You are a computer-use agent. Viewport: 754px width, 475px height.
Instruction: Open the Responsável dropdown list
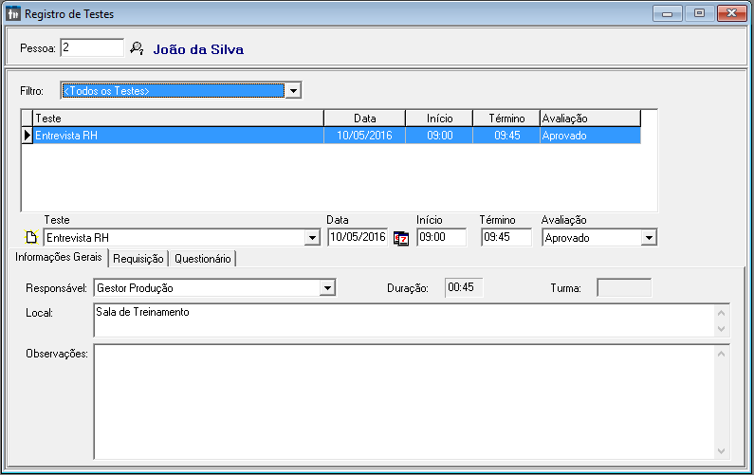pyautogui.click(x=327, y=287)
